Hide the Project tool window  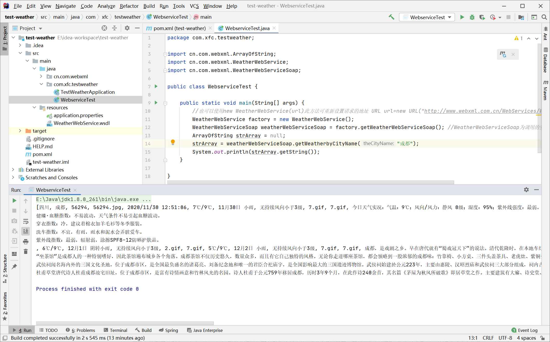point(137,28)
